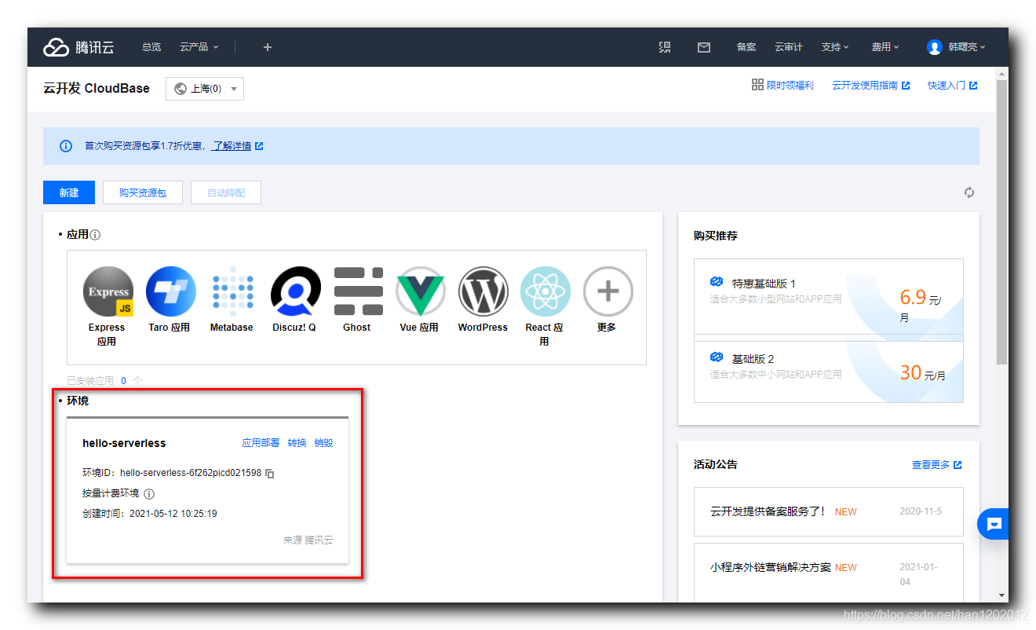Click the 自动降配 button
1036x630 pixels.
226,192
